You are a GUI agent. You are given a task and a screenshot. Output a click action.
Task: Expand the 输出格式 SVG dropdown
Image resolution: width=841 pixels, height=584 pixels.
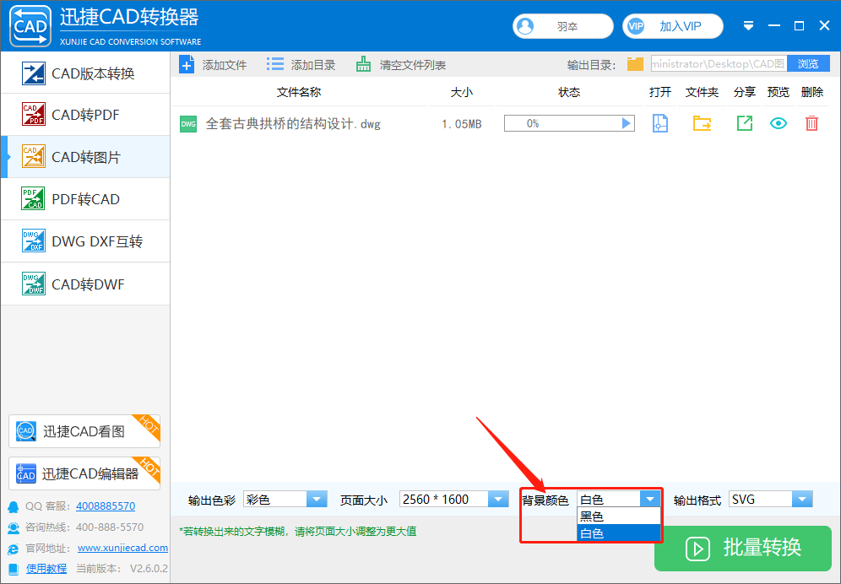point(802,500)
